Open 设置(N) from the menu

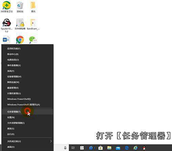coord(27,117)
